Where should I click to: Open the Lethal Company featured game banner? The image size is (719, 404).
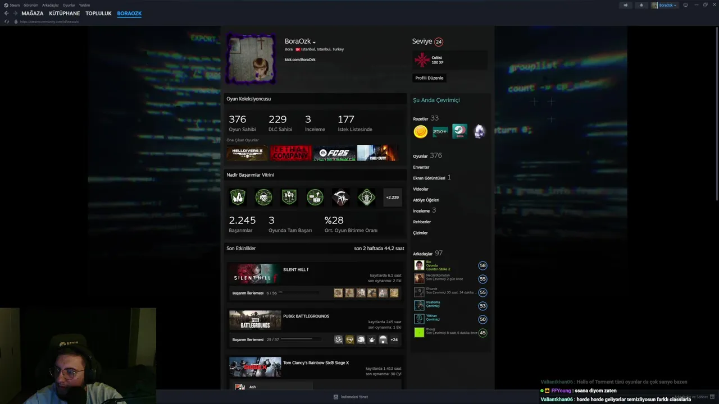coord(290,153)
